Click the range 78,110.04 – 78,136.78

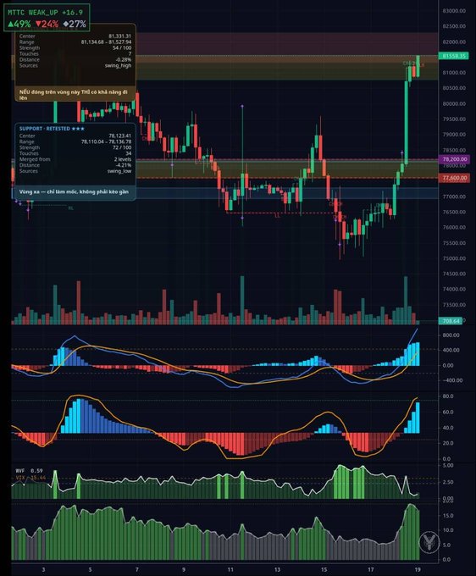click(106, 141)
